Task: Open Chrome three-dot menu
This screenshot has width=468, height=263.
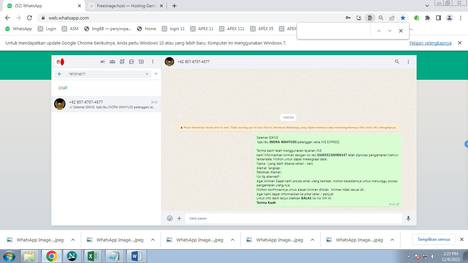Action: pos(460,18)
